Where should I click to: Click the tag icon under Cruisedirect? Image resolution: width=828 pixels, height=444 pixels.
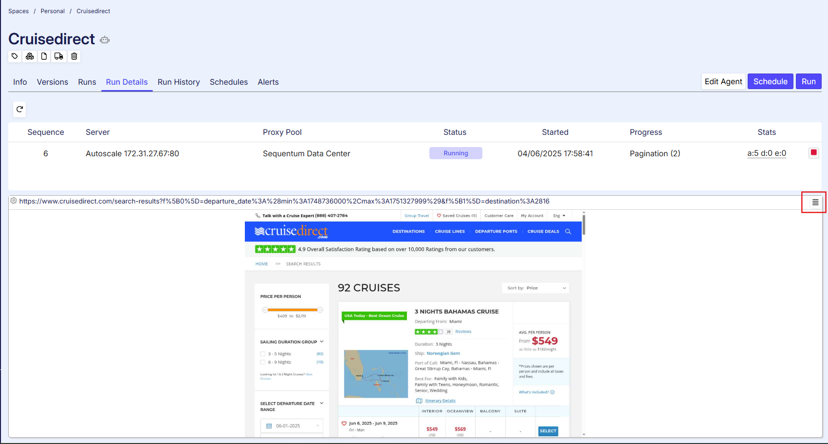pyautogui.click(x=15, y=56)
